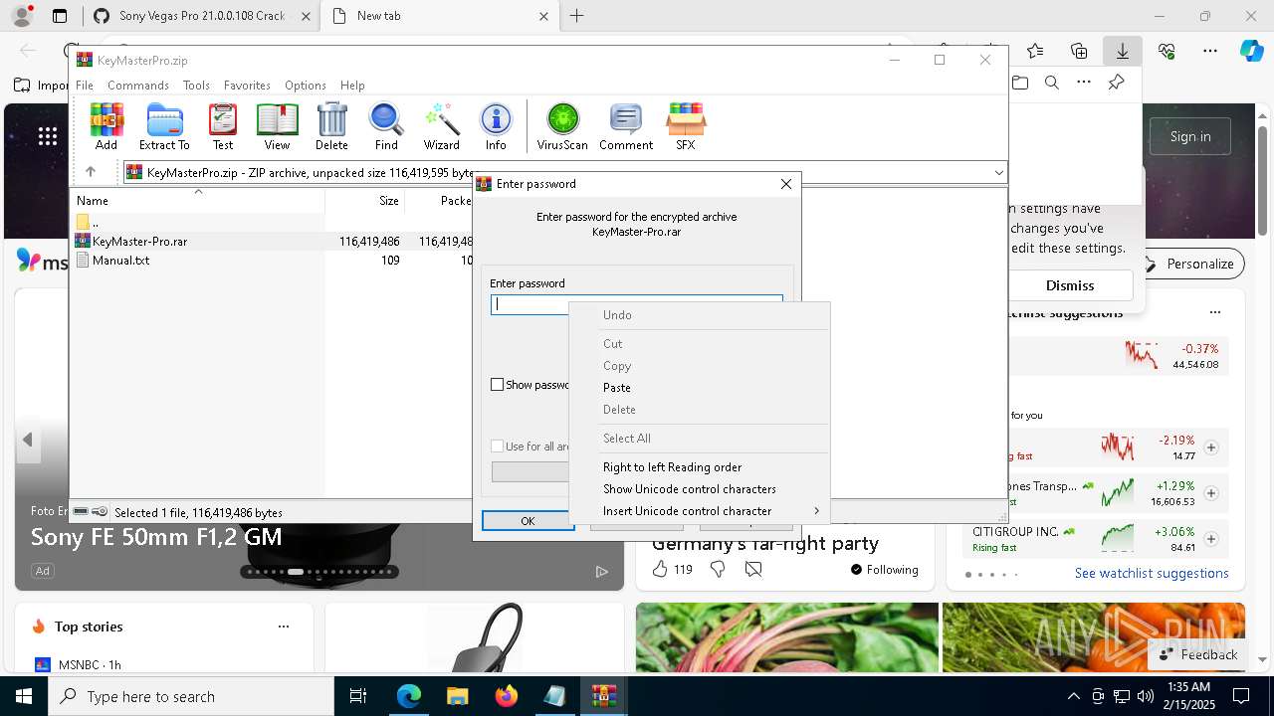
Task: Open Edge favorites star icon
Action: coord(1035,51)
